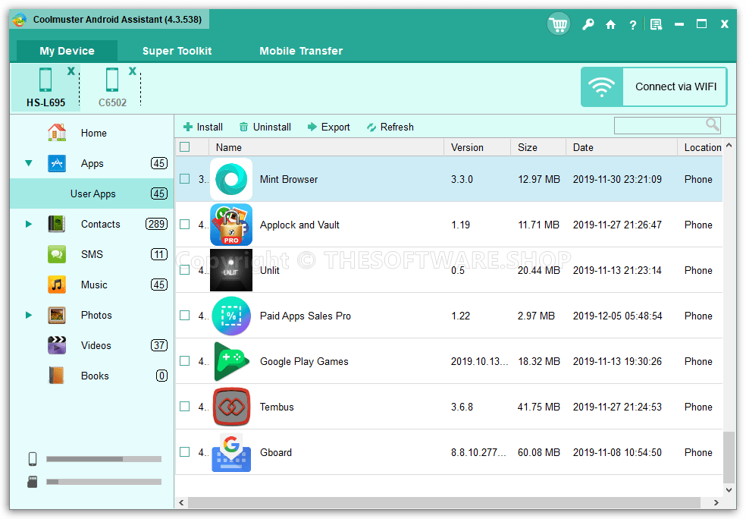Check the Mint Browser row checkbox

(184, 179)
